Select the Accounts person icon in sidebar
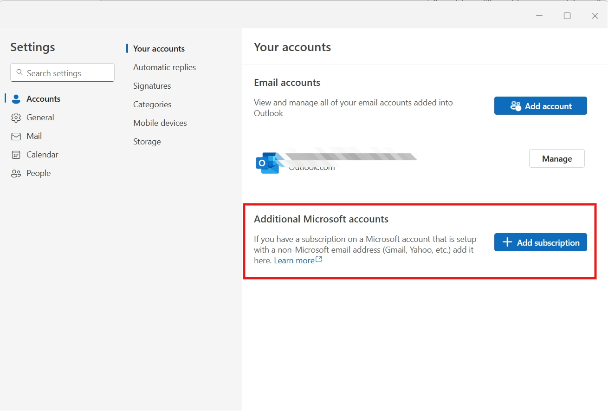Viewport: 608px width, 411px height. pyautogui.click(x=16, y=98)
